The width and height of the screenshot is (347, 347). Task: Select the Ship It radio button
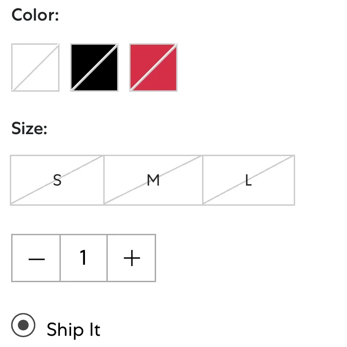click(23, 325)
